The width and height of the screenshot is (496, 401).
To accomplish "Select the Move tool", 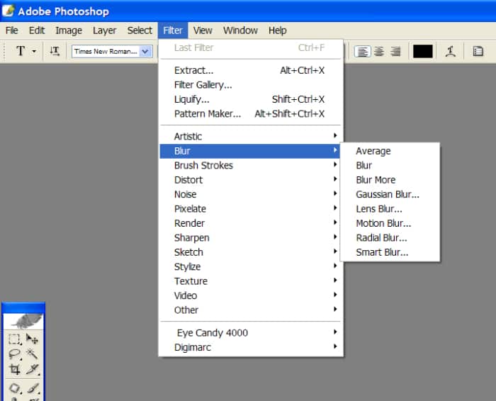I will [x=32, y=339].
